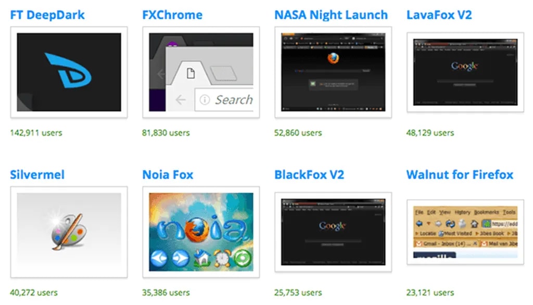Open the Walnut for Firefox title link
The image size is (533, 305).
pos(460,175)
